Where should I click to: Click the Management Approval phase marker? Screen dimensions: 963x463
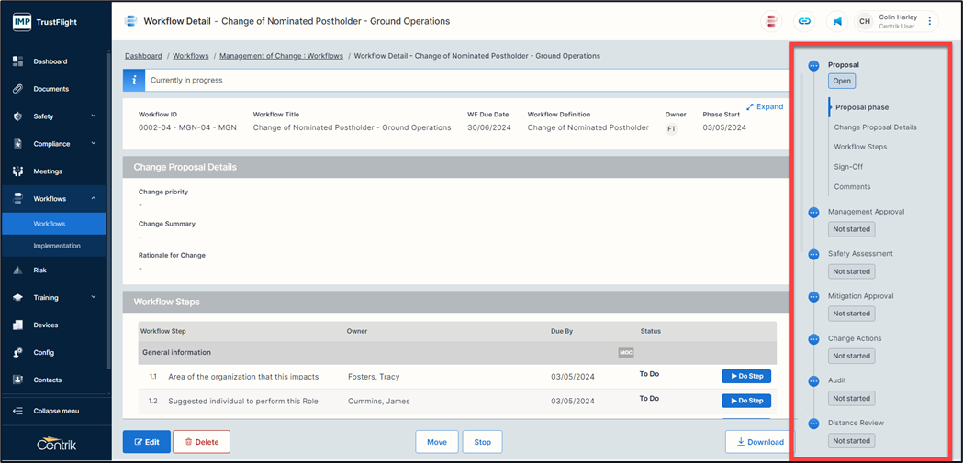[x=813, y=213]
